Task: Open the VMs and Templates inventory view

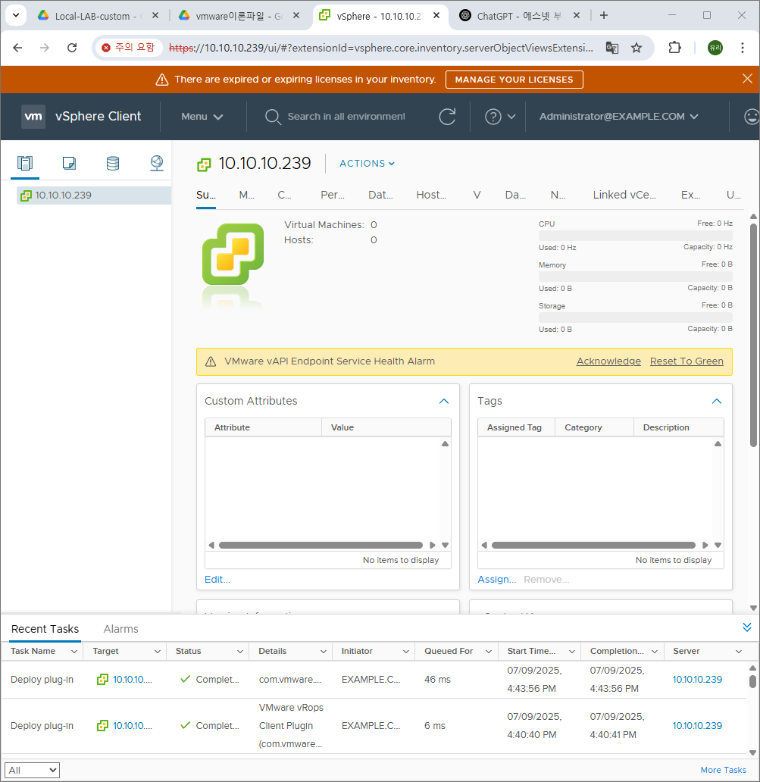Action: pos(69,163)
